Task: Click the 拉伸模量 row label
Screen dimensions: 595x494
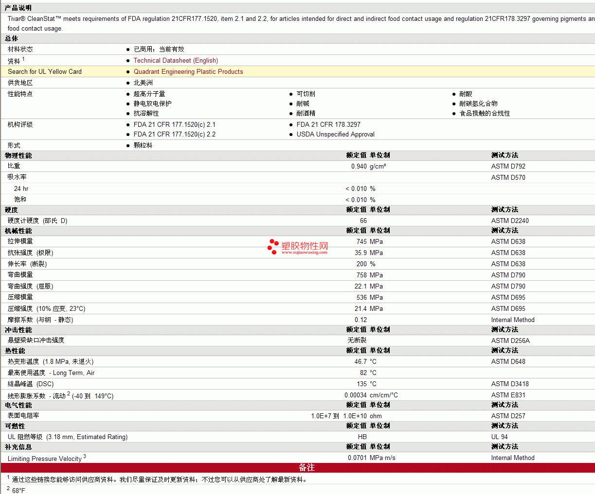Action: [20, 241]
